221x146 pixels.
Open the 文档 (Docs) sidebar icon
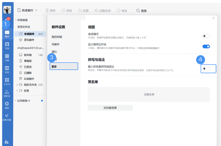[x=7, y=45]
